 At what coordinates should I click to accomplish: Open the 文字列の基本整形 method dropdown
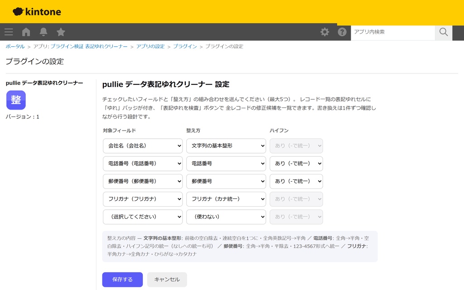pyautogui.click(x=226, y=146)
